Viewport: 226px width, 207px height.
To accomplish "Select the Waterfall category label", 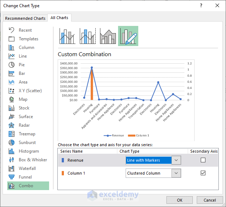I will coord(27,168).
